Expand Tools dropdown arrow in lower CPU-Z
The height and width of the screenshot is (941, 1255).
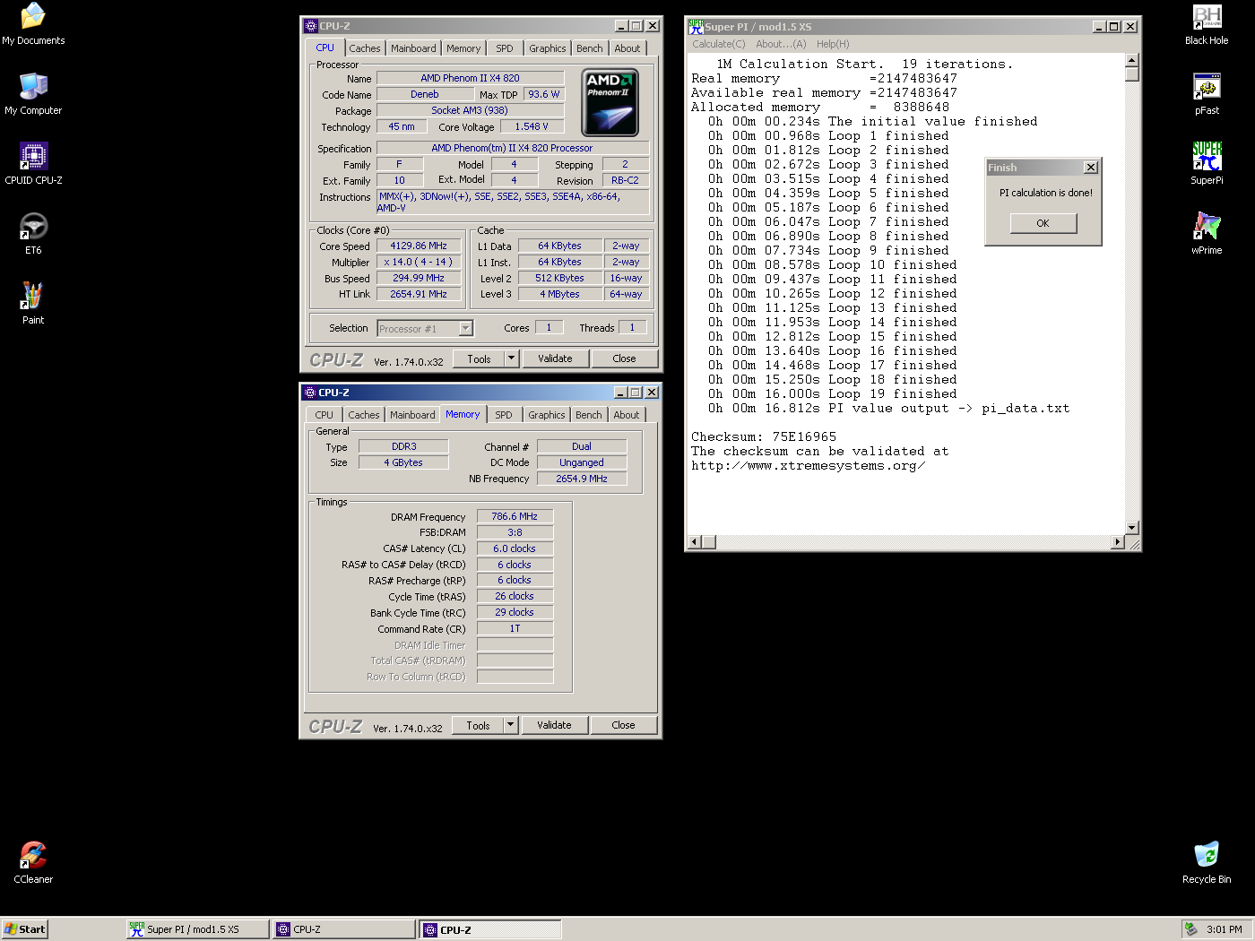pos(510,725)
